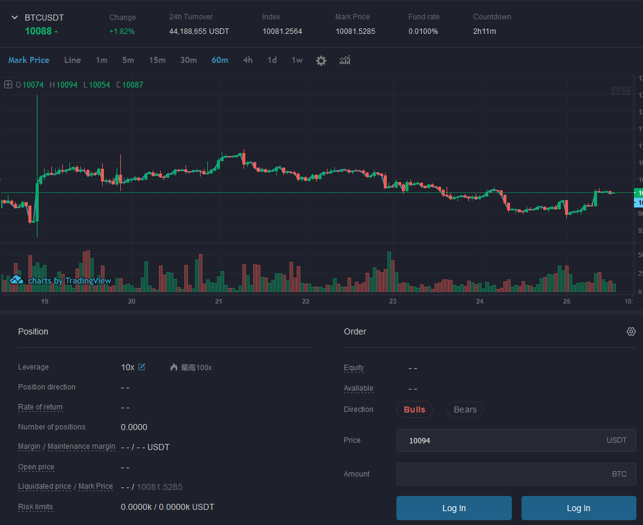Choose the 1w chart interval

pyautogui.click(x=297, y=60)
